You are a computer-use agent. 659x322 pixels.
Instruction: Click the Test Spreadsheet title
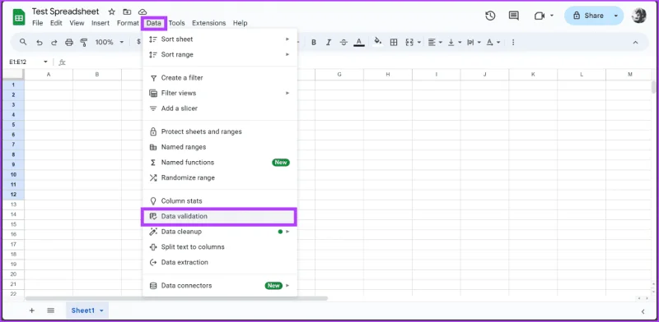[66, 11]
